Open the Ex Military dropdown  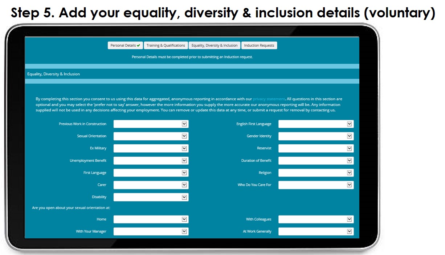click(151, 149)
